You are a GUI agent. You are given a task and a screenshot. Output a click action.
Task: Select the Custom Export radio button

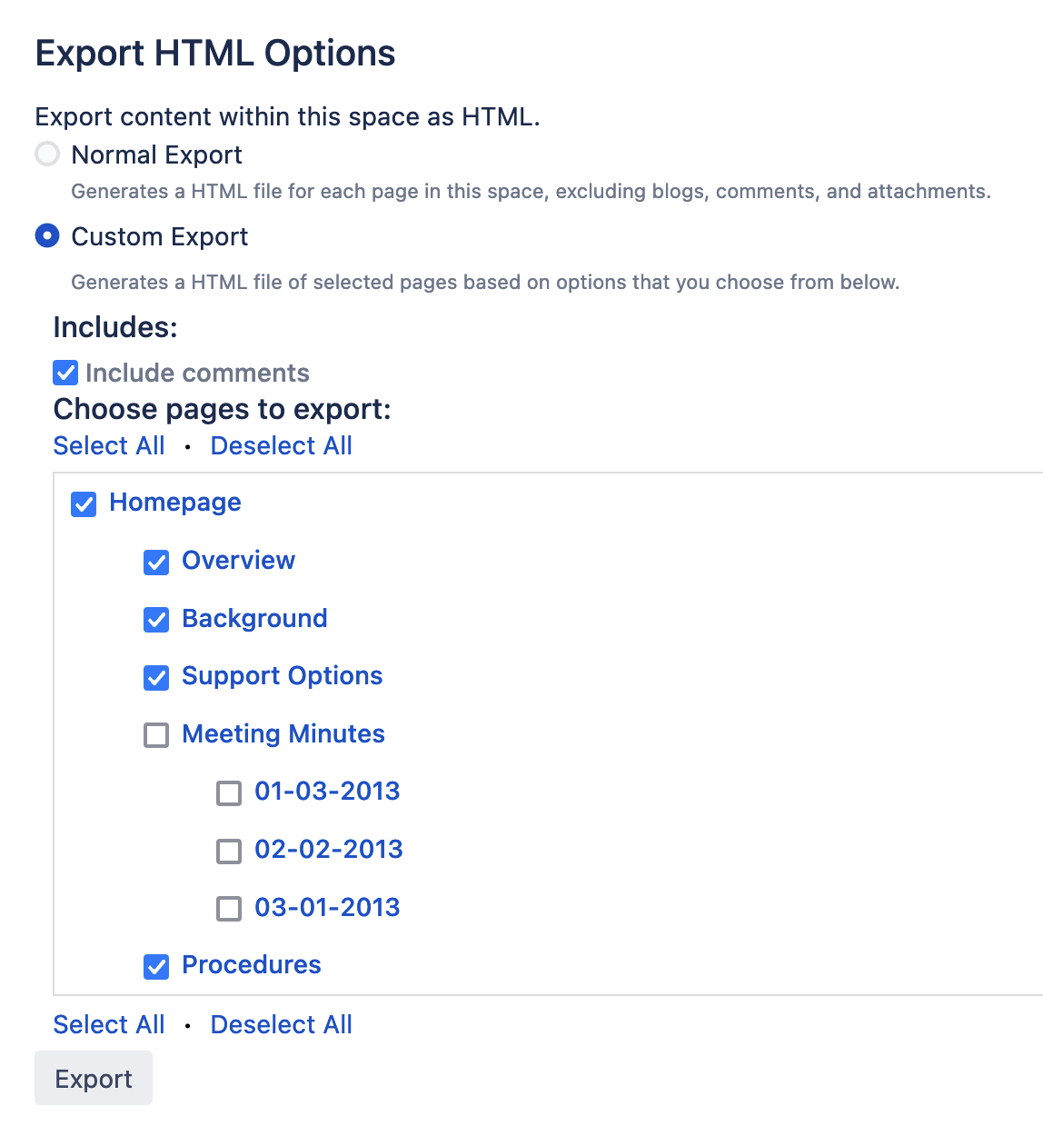coord(47,236)
